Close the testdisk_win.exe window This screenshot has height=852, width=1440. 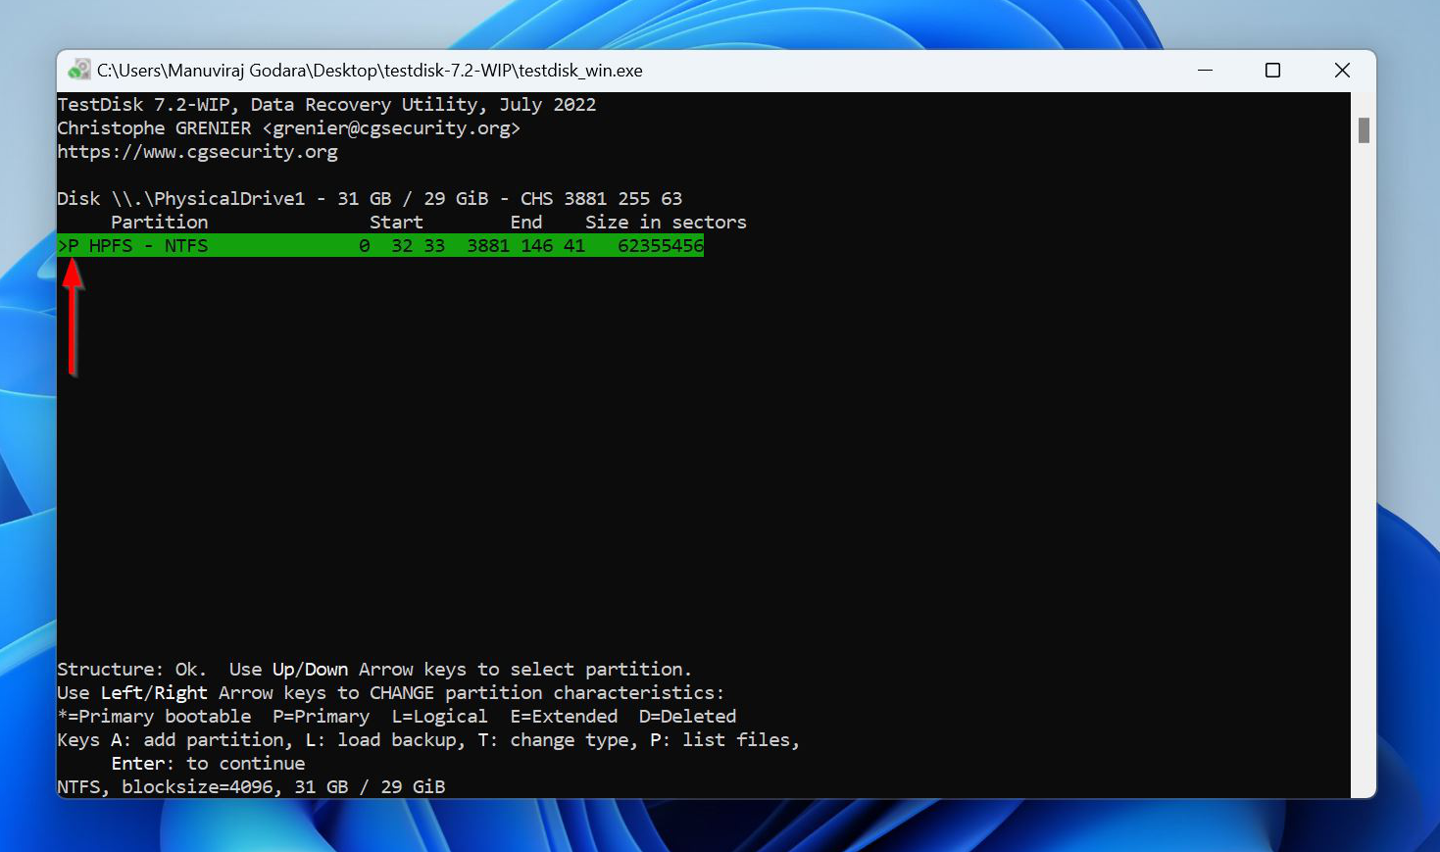click(1342, 71)
